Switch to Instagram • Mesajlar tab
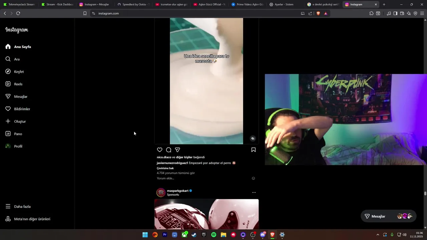This screenshot has width=427, height=240. tap(95, 5)
